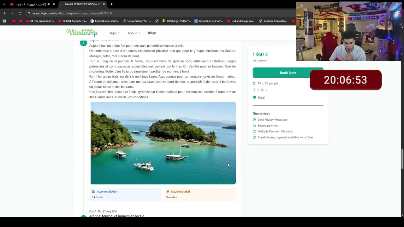Click the 'Brazil' destination text
The image size is (404, 227).
click(x=262, y=98)
